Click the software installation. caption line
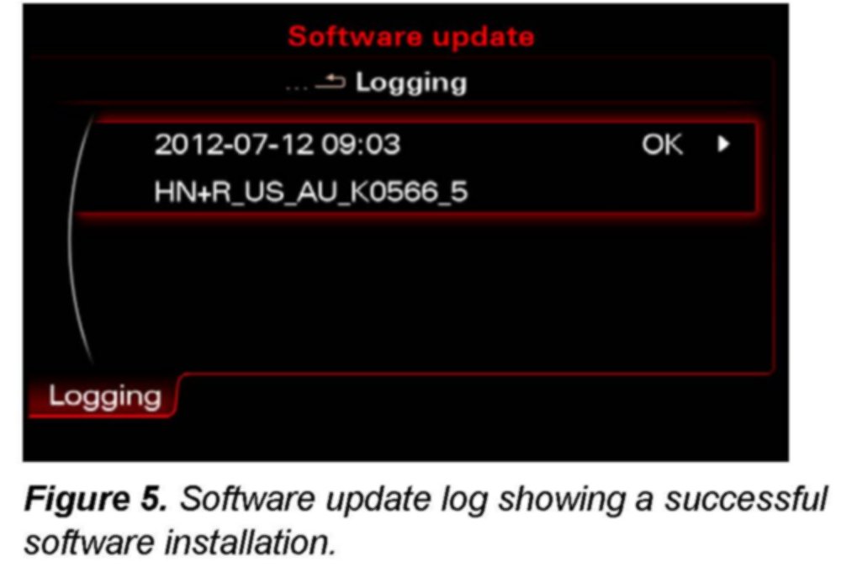 [x=180, y=543]
